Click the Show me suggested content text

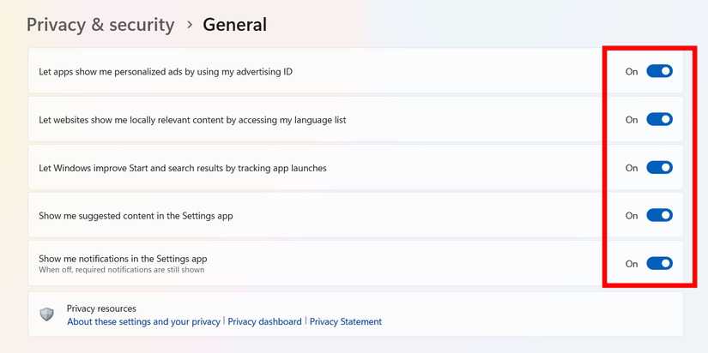[136, 216]
